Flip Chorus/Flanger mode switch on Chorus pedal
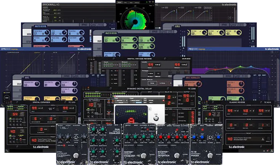The height and width of the screenshot is (165, 280). pyautogui.click(x=76, y=137)
